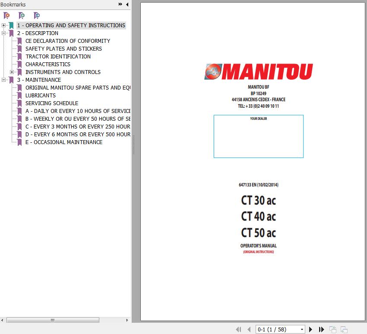Click the double-arrow bookmarks options icon
Screen dimensions: 367x334
(120, 4)
